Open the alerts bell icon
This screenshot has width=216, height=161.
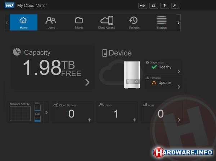[154, 6]
